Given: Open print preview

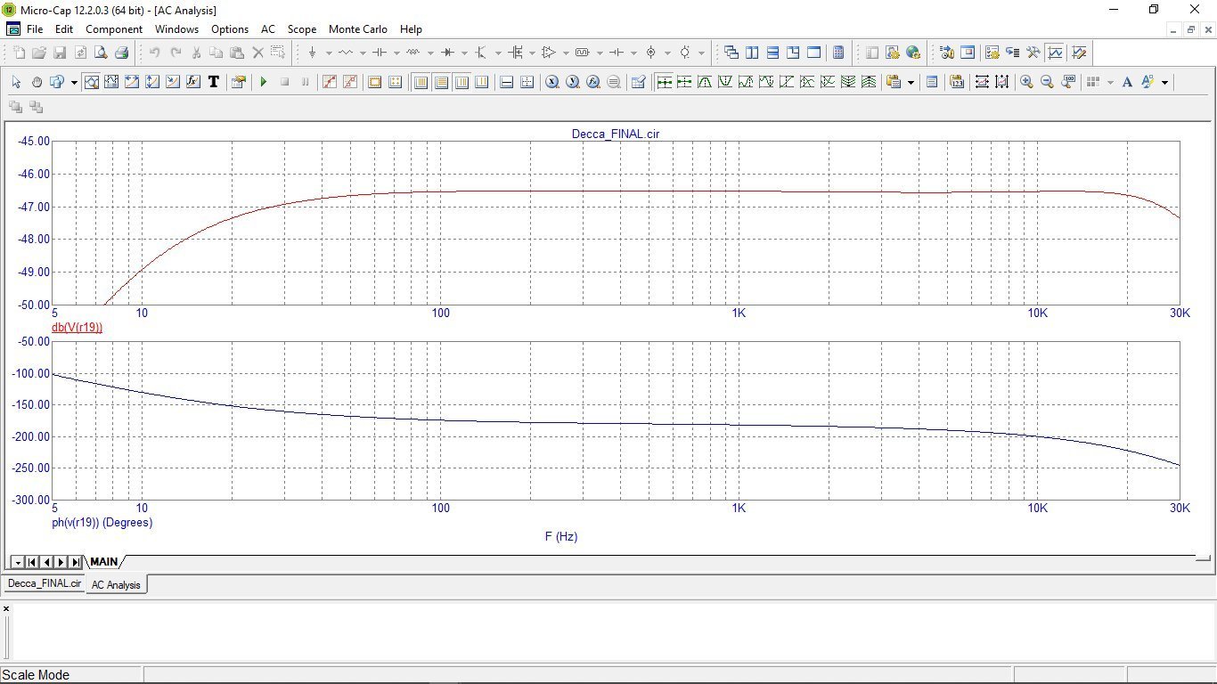Looking at the screenshot, I should click(x=101, y=53).
